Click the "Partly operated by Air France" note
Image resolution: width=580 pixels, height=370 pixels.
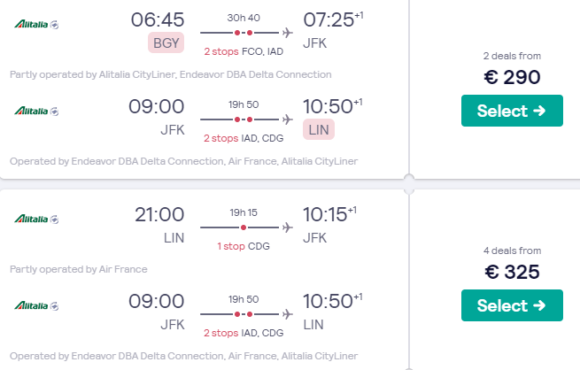tap(79, 269)
